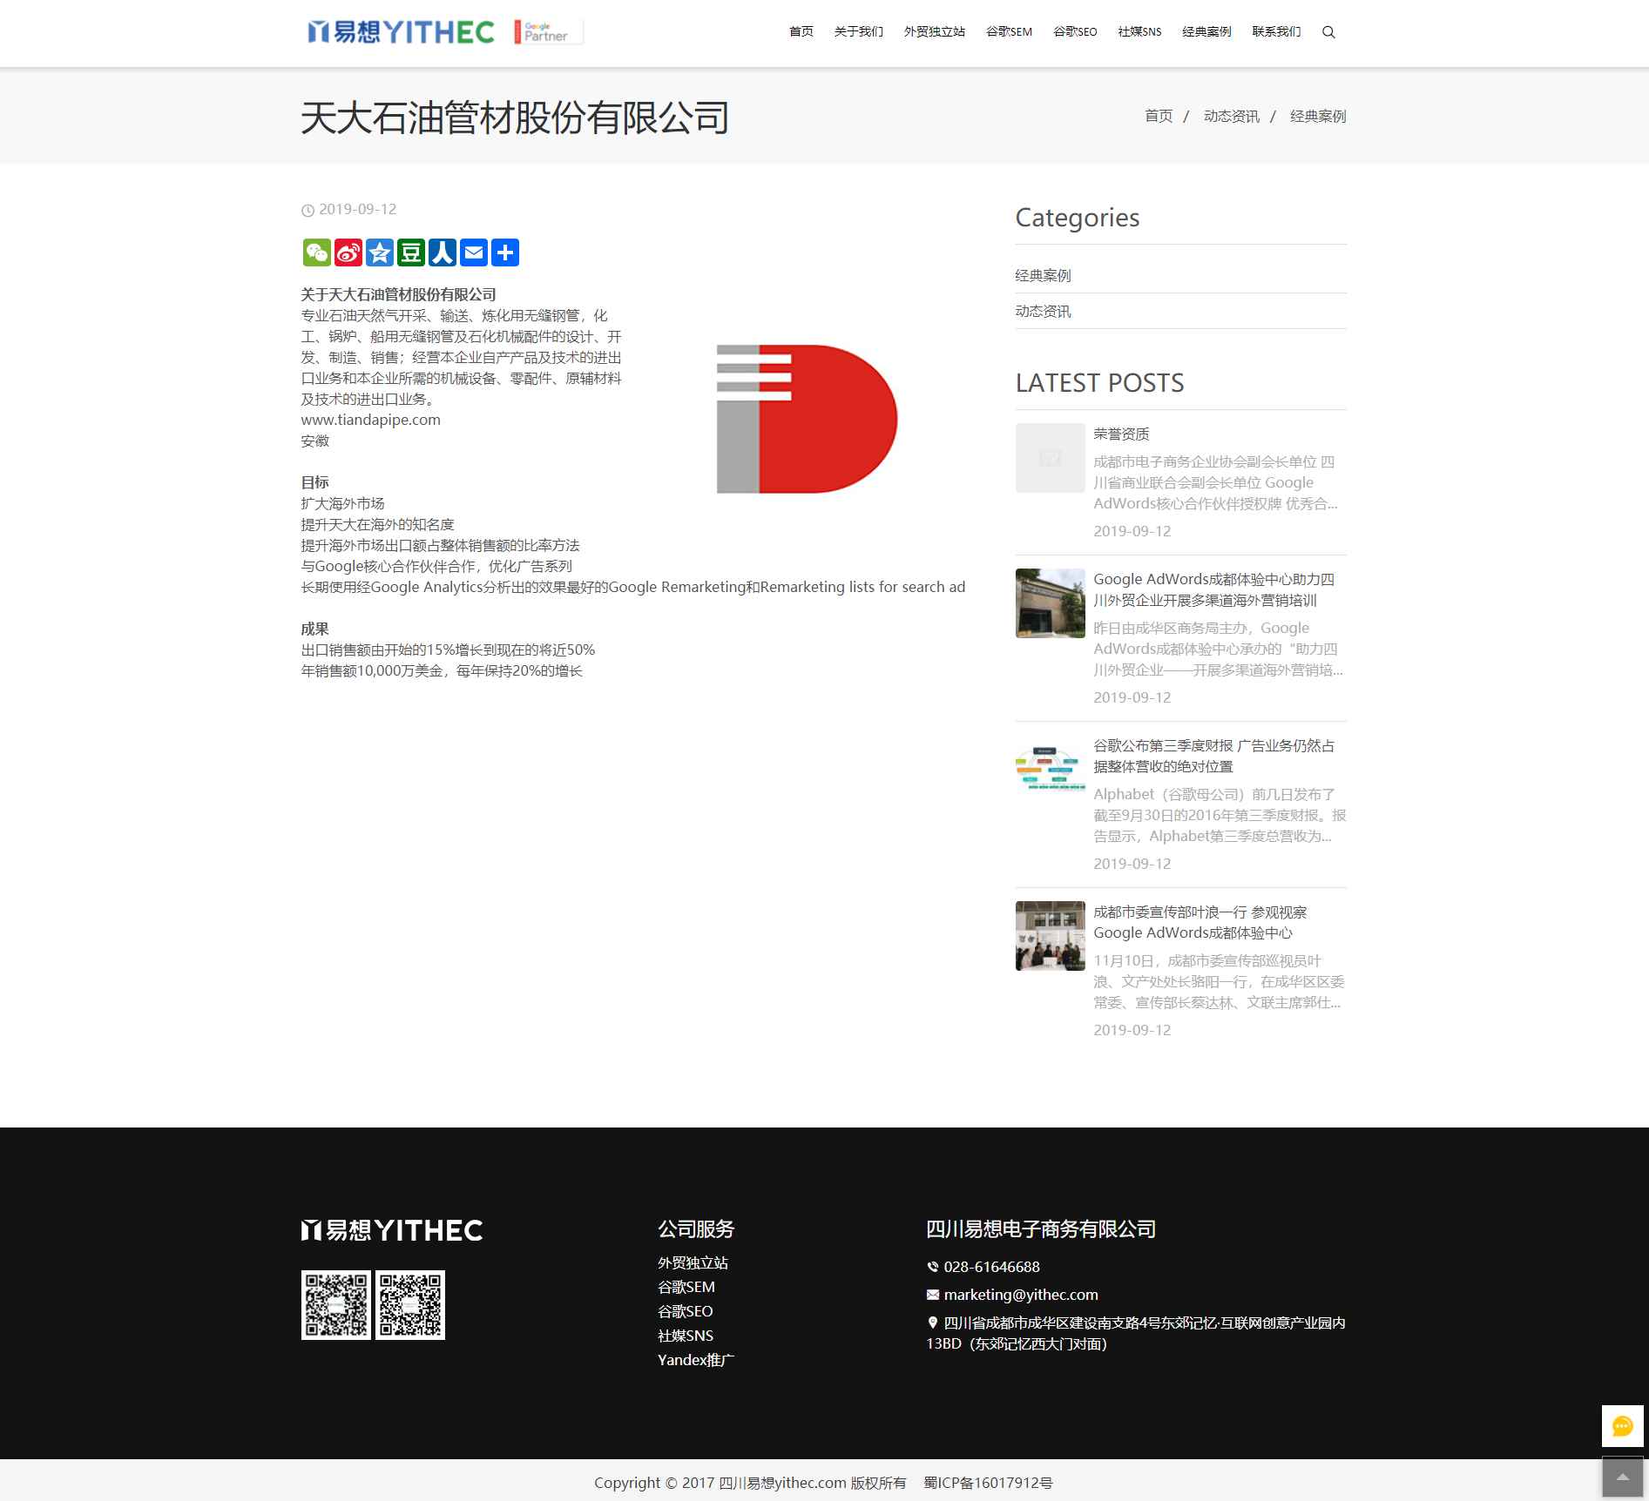
Task: Click the 蜀ICP备16017912号 link
Action: pos(988,1483)
